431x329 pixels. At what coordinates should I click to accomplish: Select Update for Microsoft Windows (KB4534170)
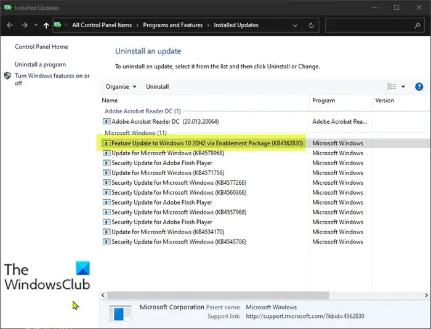coord(167,232)
